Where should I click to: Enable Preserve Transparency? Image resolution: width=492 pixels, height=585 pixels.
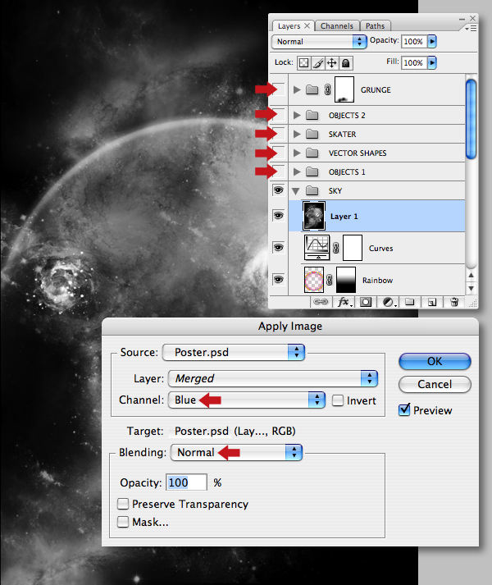click(123, 504)
